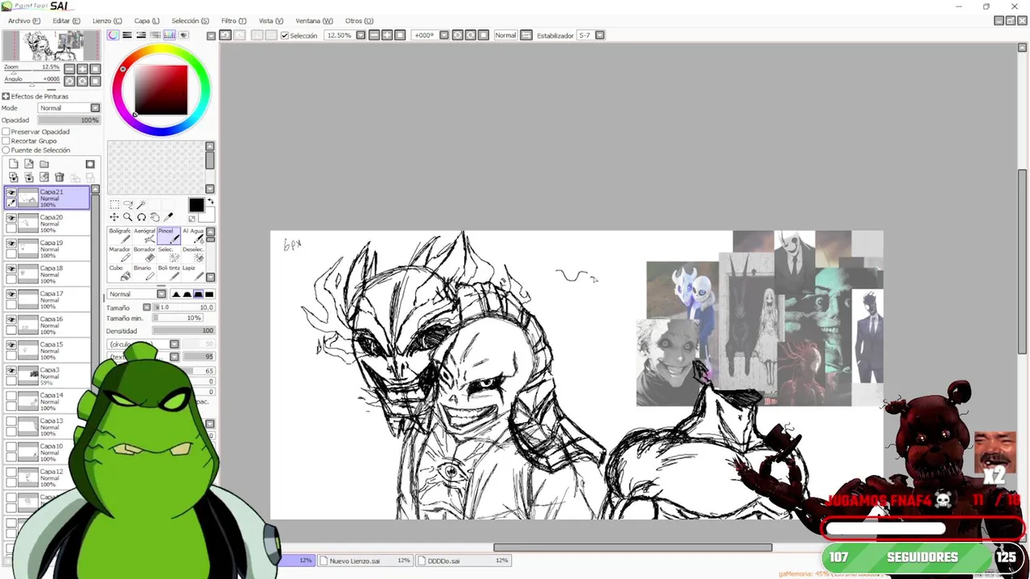This screenshot has height=579, width=1030.
Task: Select the Al Agua watercolor tool
Action: click(x=193, y=235)
